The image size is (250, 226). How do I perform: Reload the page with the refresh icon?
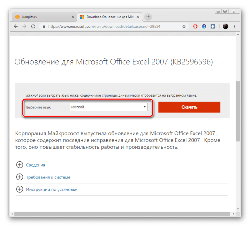pyautogui.click(x=33, y=27)
